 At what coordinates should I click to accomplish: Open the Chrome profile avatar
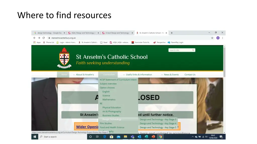[x=218, y=38]
